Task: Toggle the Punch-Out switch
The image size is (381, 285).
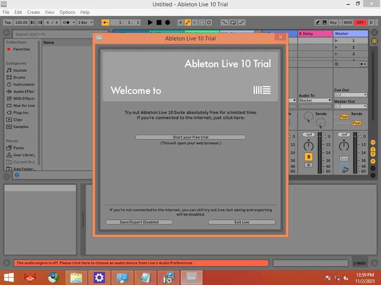Action: 241,23
